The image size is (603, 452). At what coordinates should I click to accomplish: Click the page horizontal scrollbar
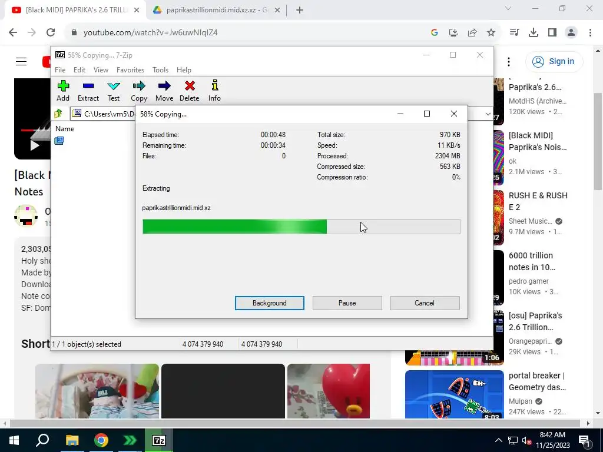click(294, 423)
